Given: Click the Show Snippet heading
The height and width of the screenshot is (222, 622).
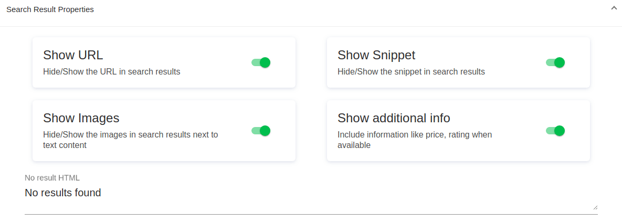Looking at the screenshot, I should coord(376,55).
